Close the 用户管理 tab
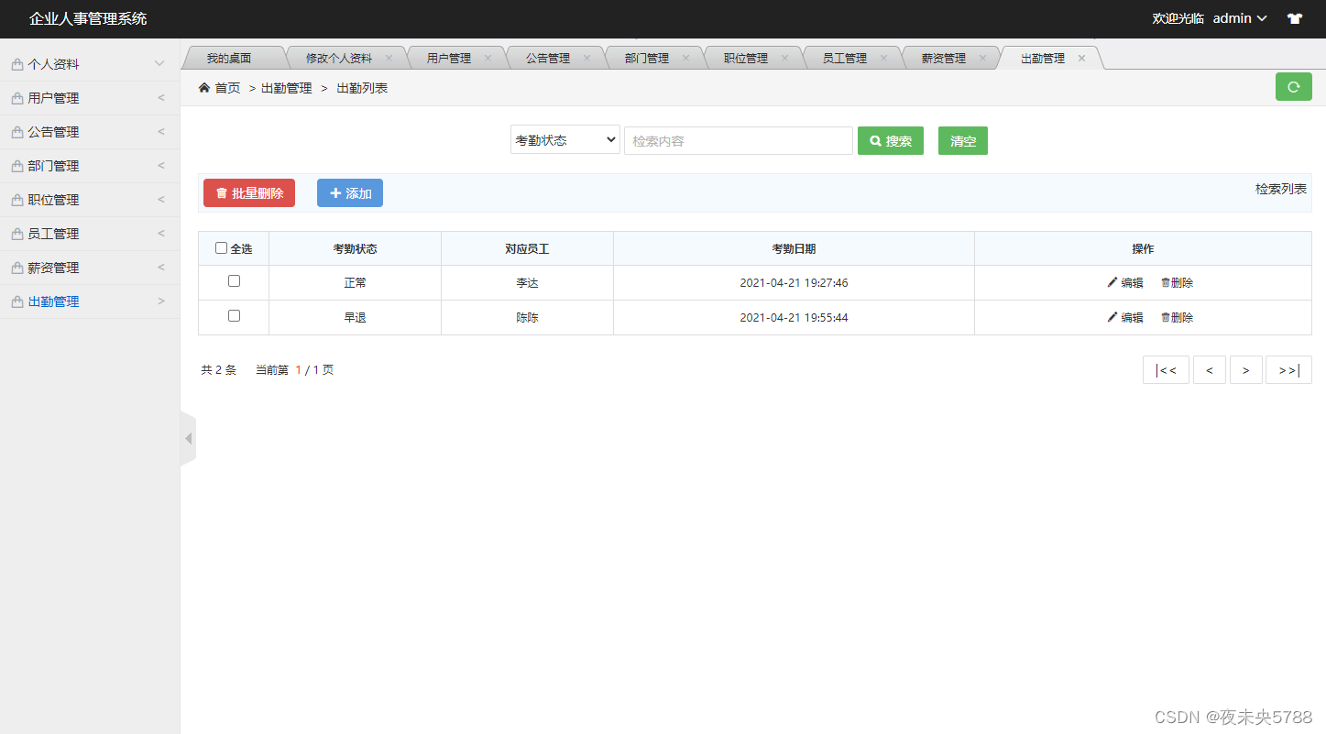This screenshot has height=734, width=1326. 488,58
